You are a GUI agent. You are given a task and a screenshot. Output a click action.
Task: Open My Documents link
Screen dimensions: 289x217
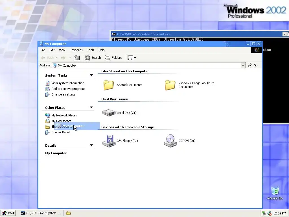pos(61,121)
